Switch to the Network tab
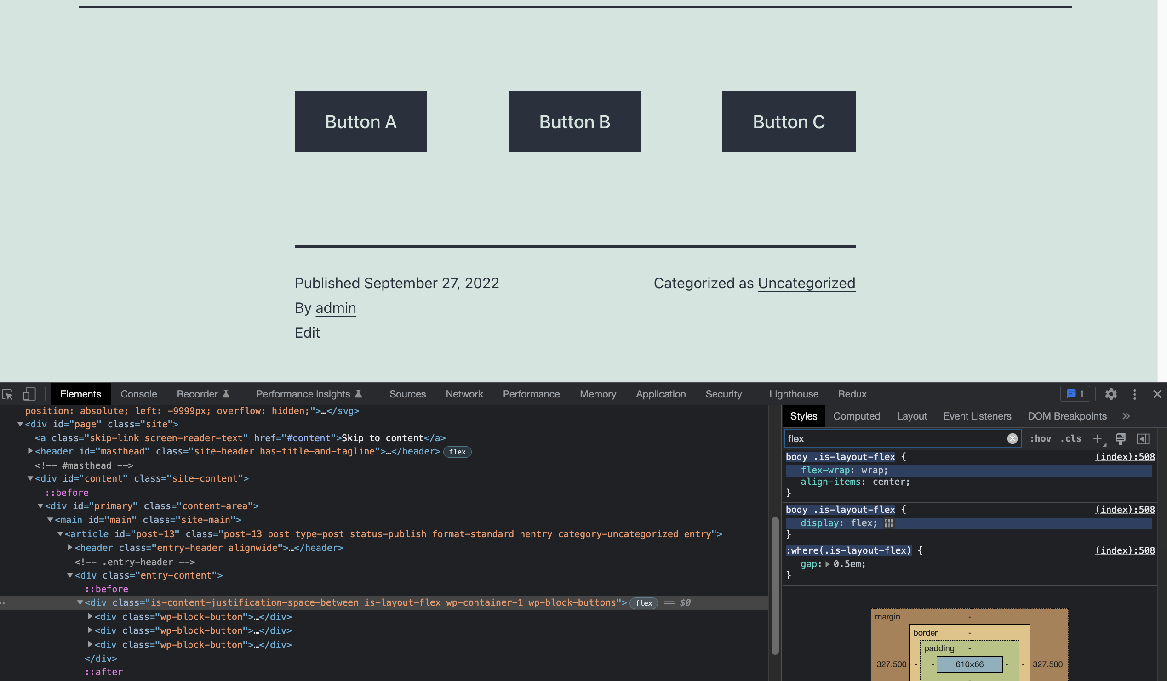This screenshot has width=1167, height=681. 464,394
